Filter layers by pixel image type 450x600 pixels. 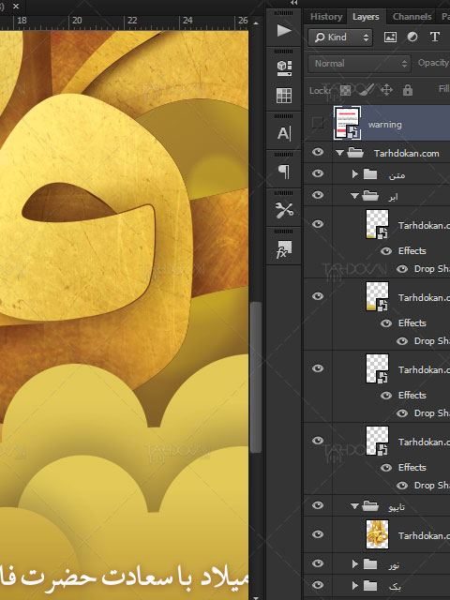pyautogui.click(x=390, y=37)
